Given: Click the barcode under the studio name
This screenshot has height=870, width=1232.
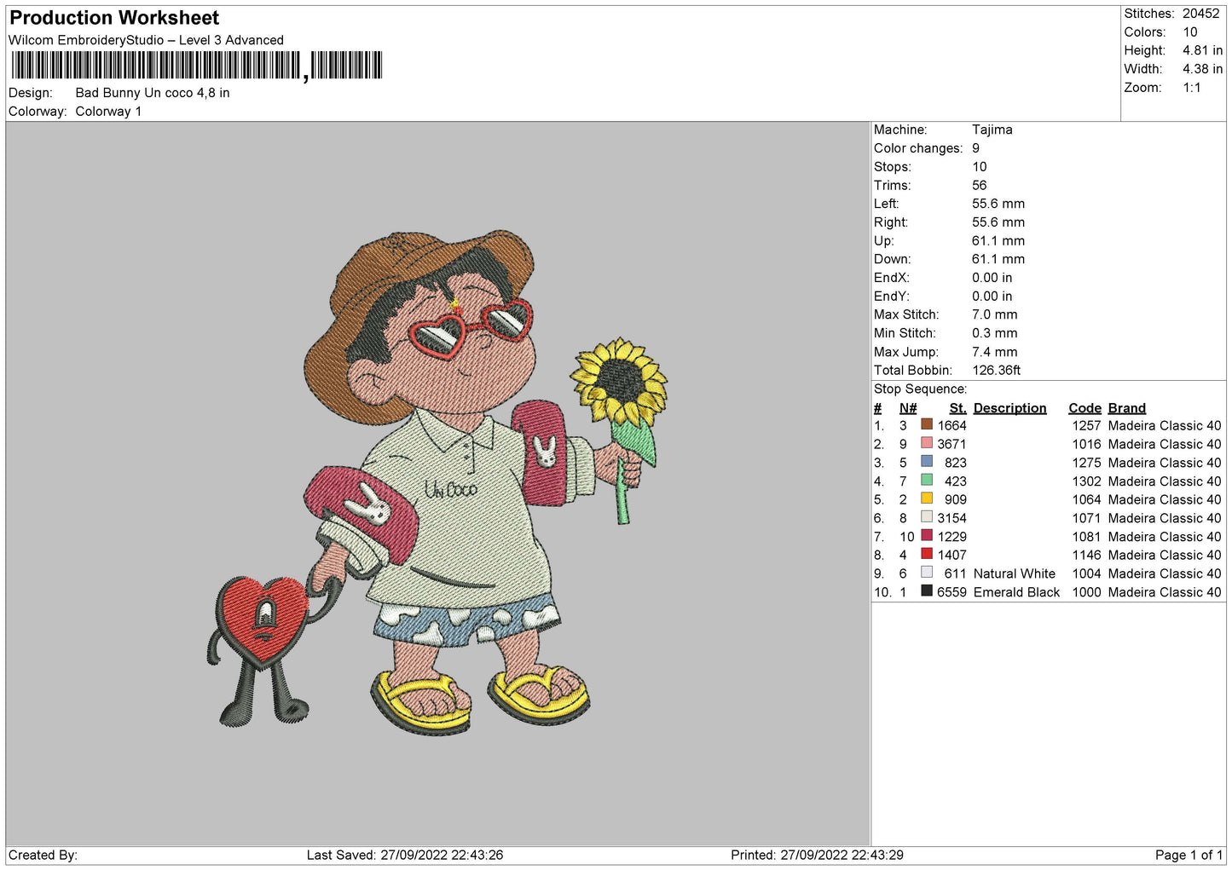Looking at the screenshot, I should point(197,66).
